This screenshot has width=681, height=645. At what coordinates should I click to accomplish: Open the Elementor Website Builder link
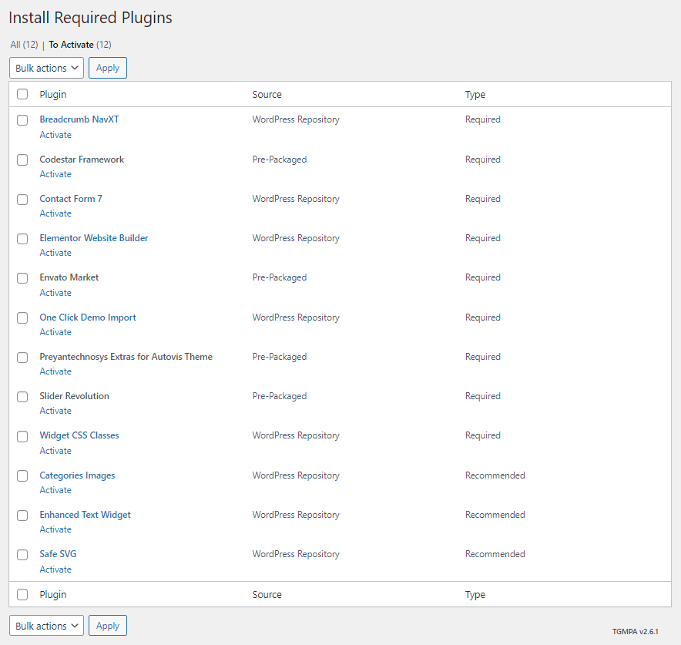(94, 238)
